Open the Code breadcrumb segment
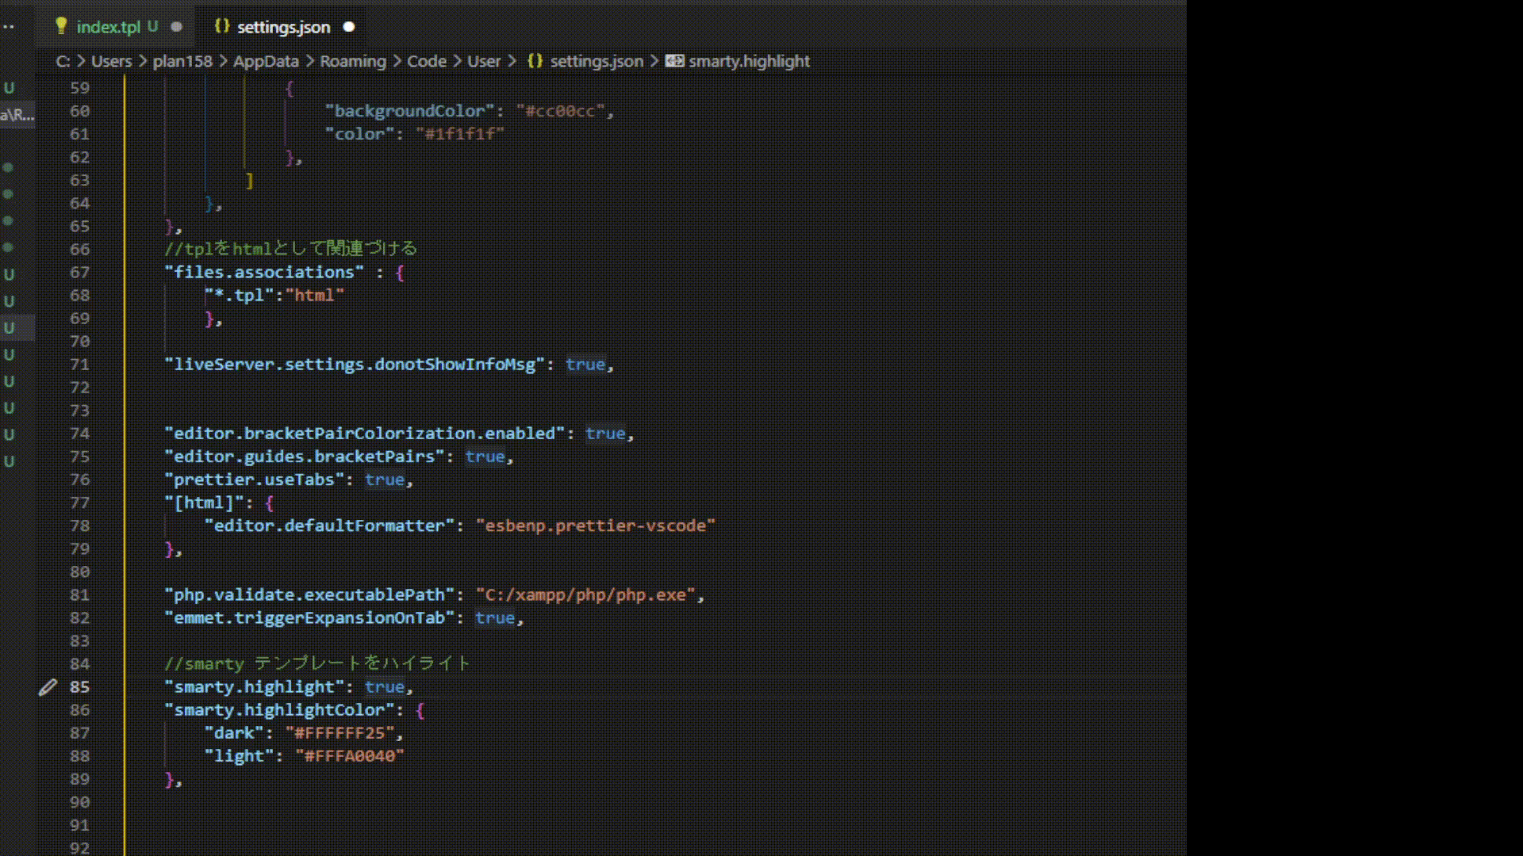The image size is (1523, 856). point(427,61)
